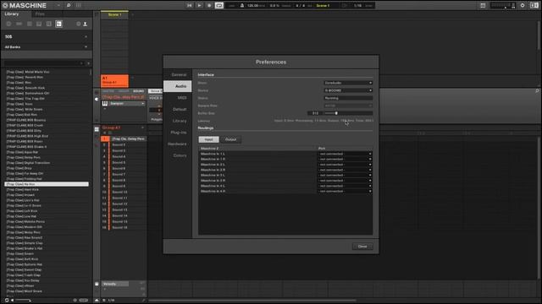Open port dropdown for Maschine In 4 R
This screenshot has height=304, width=542.
345,192
